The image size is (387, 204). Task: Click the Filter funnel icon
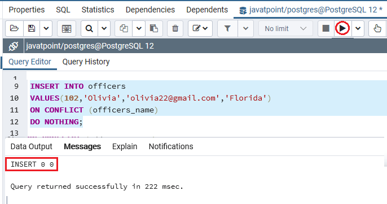coord(227,28)
